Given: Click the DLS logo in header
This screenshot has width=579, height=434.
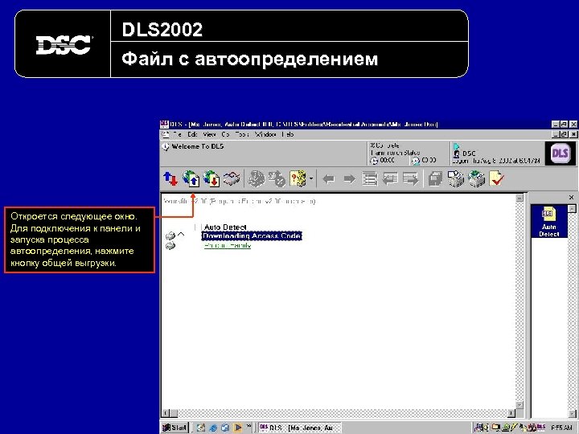Looking at the screenshot, I should coord(560,154).
